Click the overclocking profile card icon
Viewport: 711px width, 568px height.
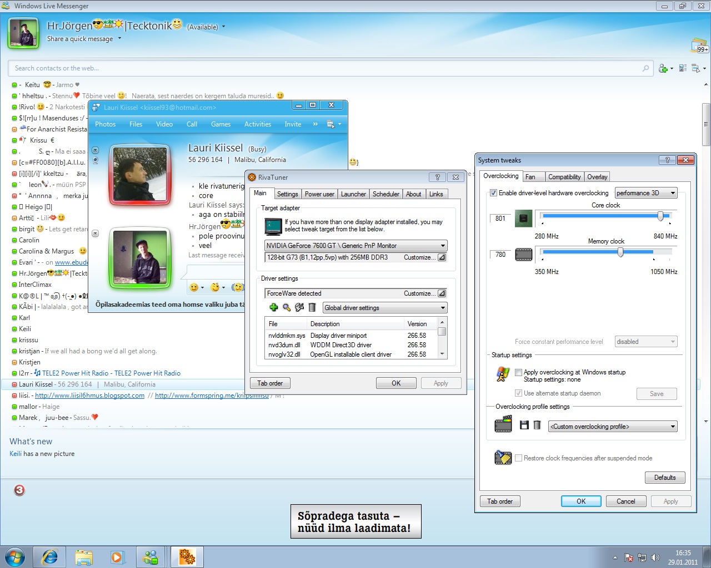[503, 425]
